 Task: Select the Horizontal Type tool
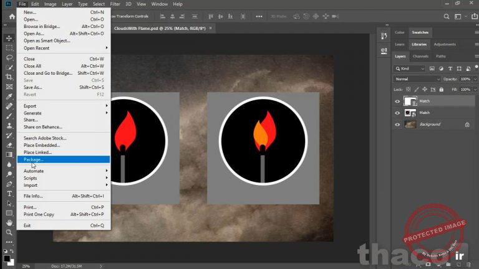9,194
